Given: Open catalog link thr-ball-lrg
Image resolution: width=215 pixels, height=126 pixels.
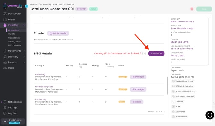Looking at the screenshot, I should tap(40, 74).
